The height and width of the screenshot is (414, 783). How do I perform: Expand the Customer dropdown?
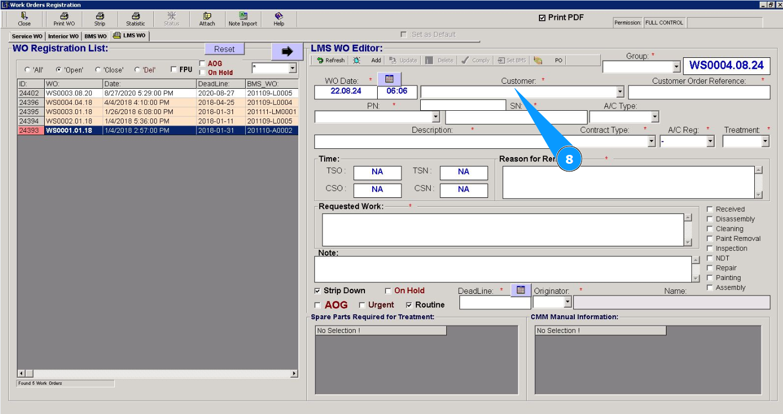[x=620, y=92]
